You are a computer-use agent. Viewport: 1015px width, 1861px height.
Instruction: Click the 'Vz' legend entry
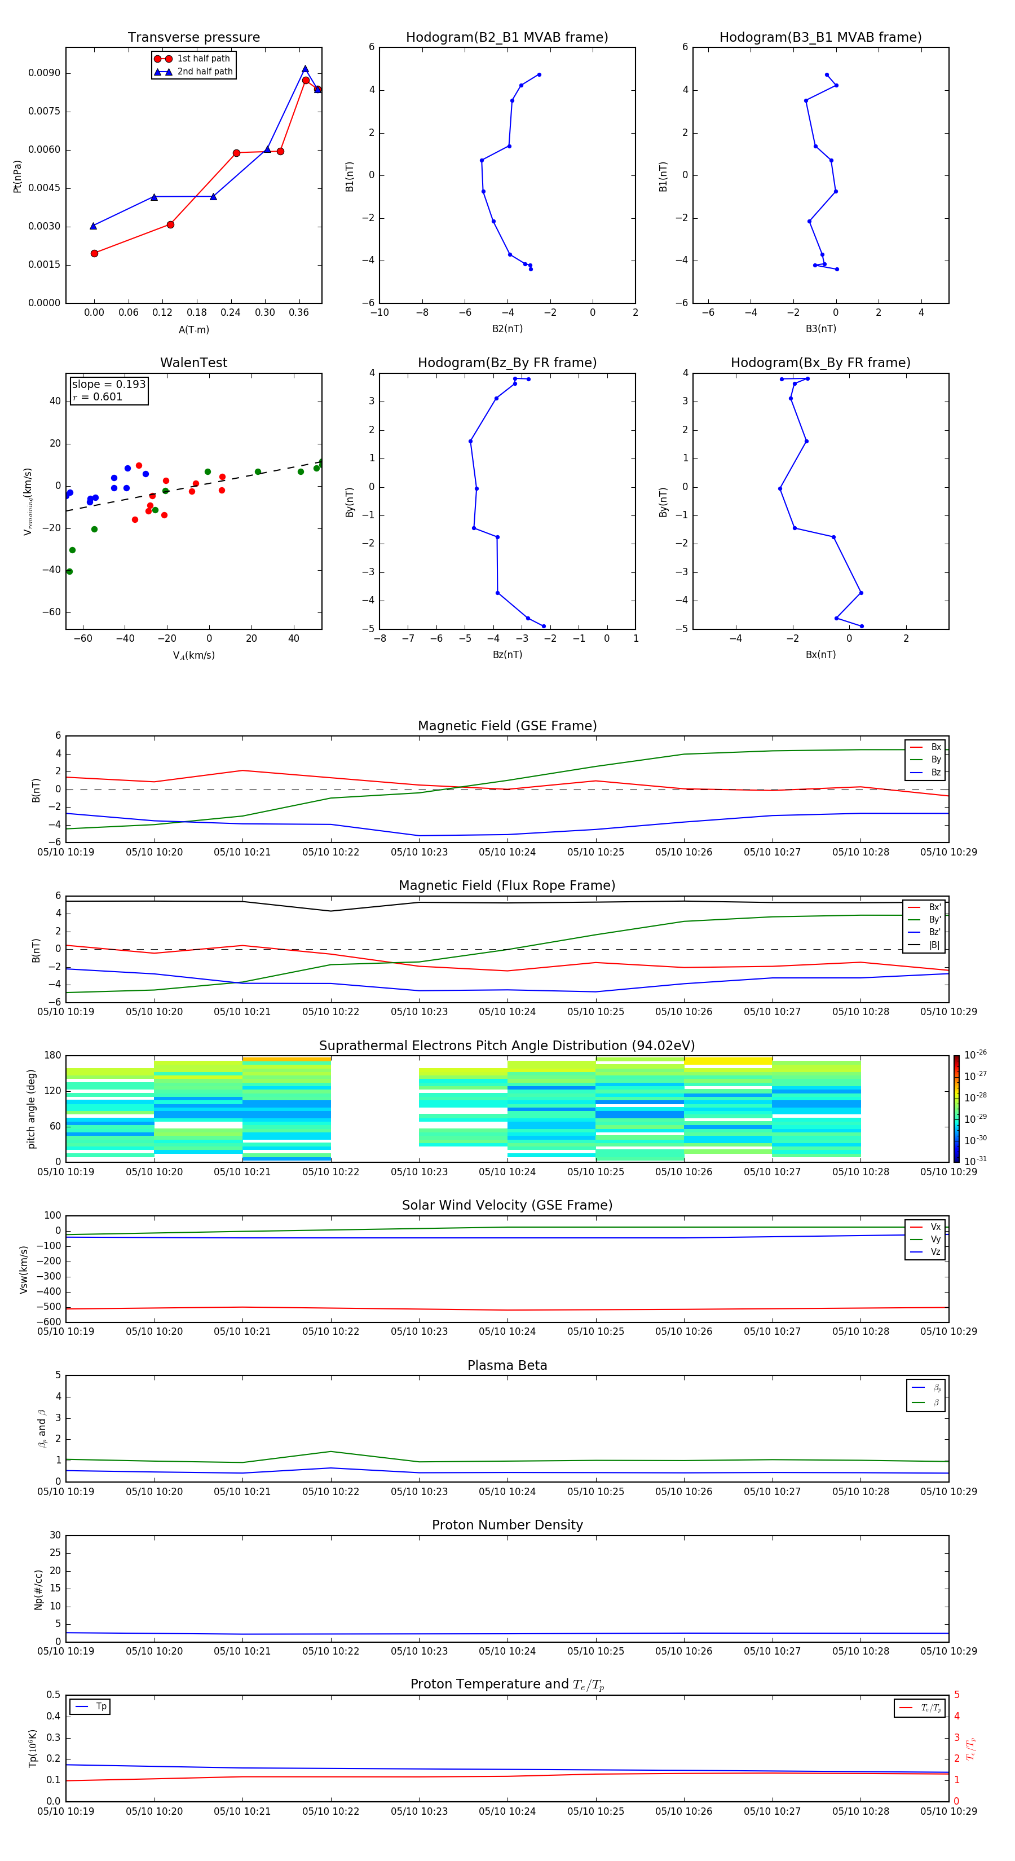point(925,1252)
